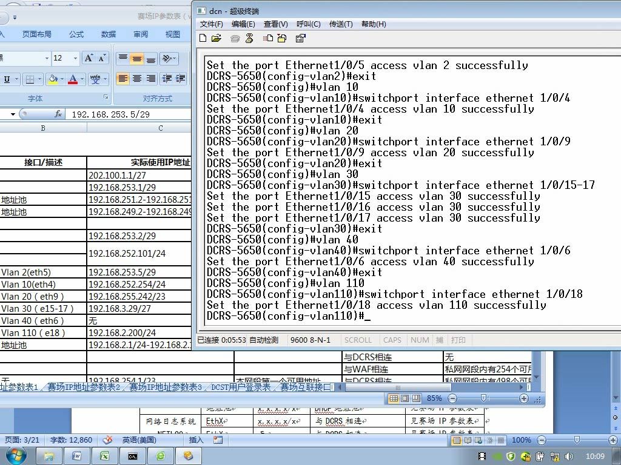Switch Word to Full Screen Reading view

coord(468,440)
